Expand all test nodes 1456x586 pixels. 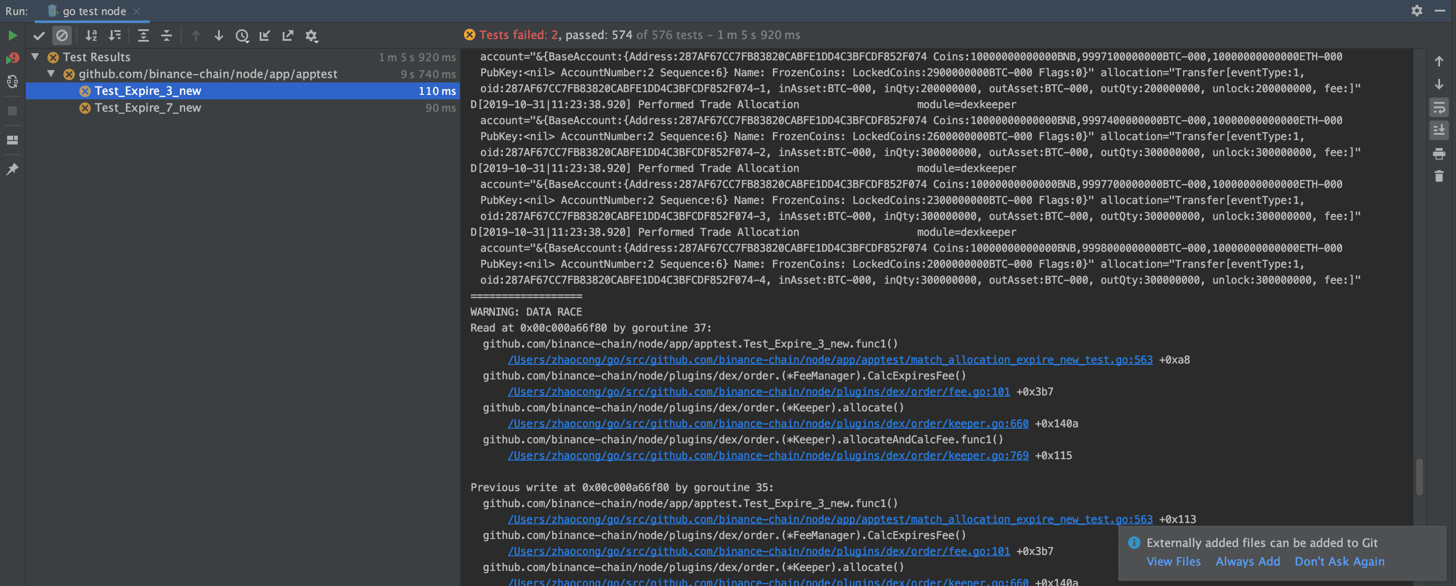143,35
